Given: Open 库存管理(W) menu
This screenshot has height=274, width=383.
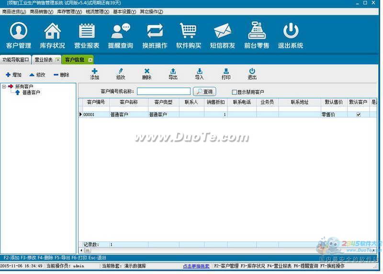Looking at the screenshot, I should (x=69, y=11).
